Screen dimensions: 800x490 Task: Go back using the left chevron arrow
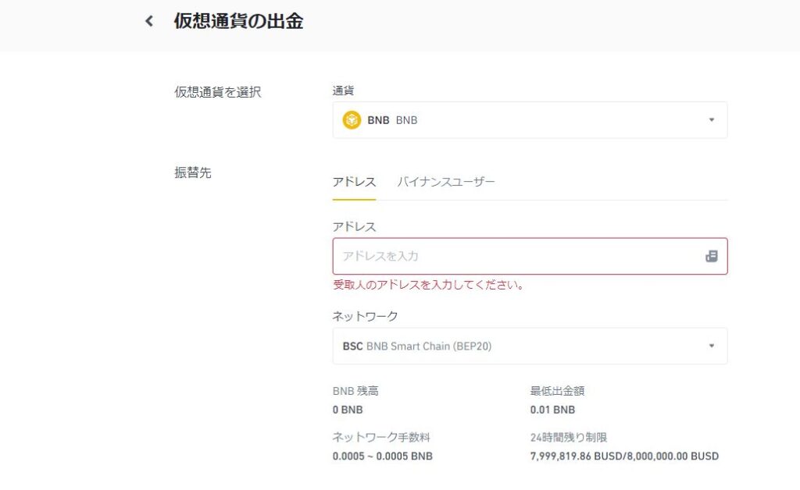[149, 21]
